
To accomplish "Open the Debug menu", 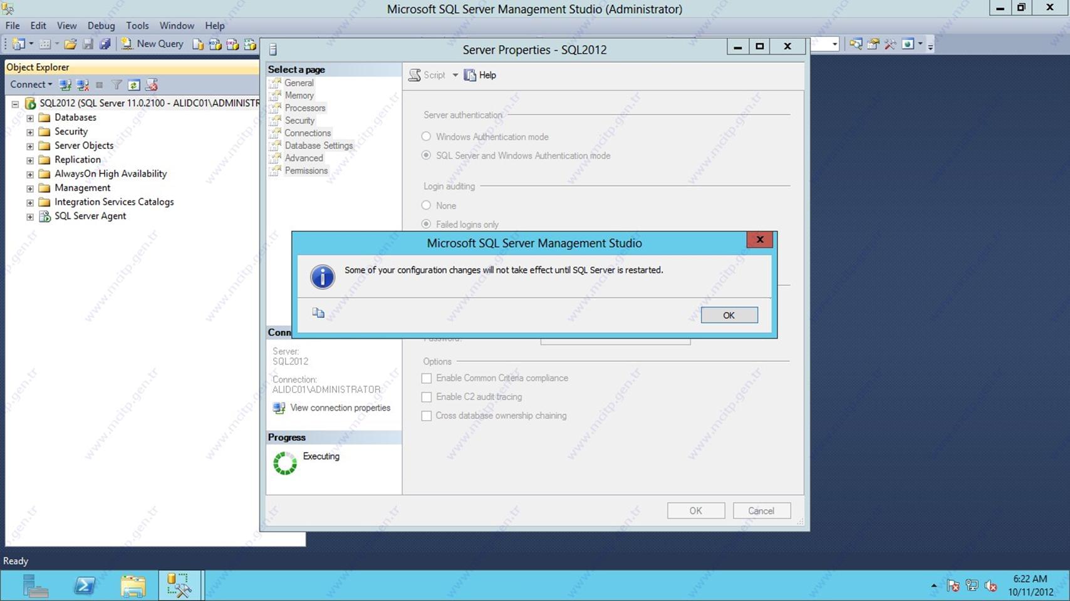I will point(101,26).
